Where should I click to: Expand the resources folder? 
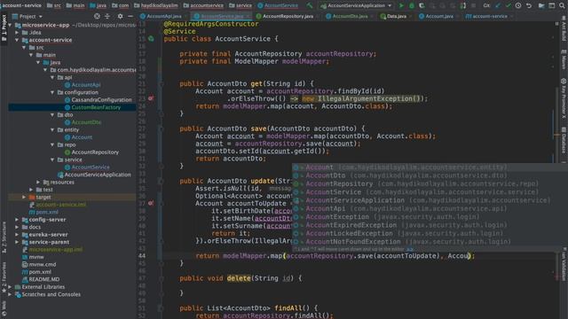point(38,182)
